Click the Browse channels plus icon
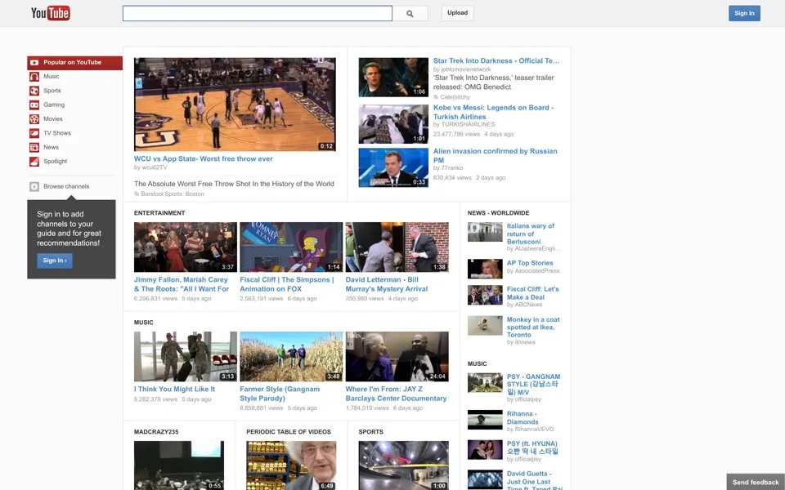 click(34, 186)
